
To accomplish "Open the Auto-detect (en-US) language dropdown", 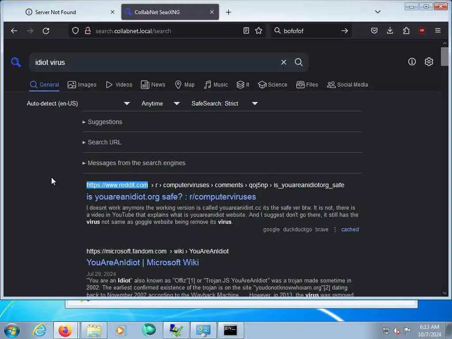I will click(x=78, y=103).
